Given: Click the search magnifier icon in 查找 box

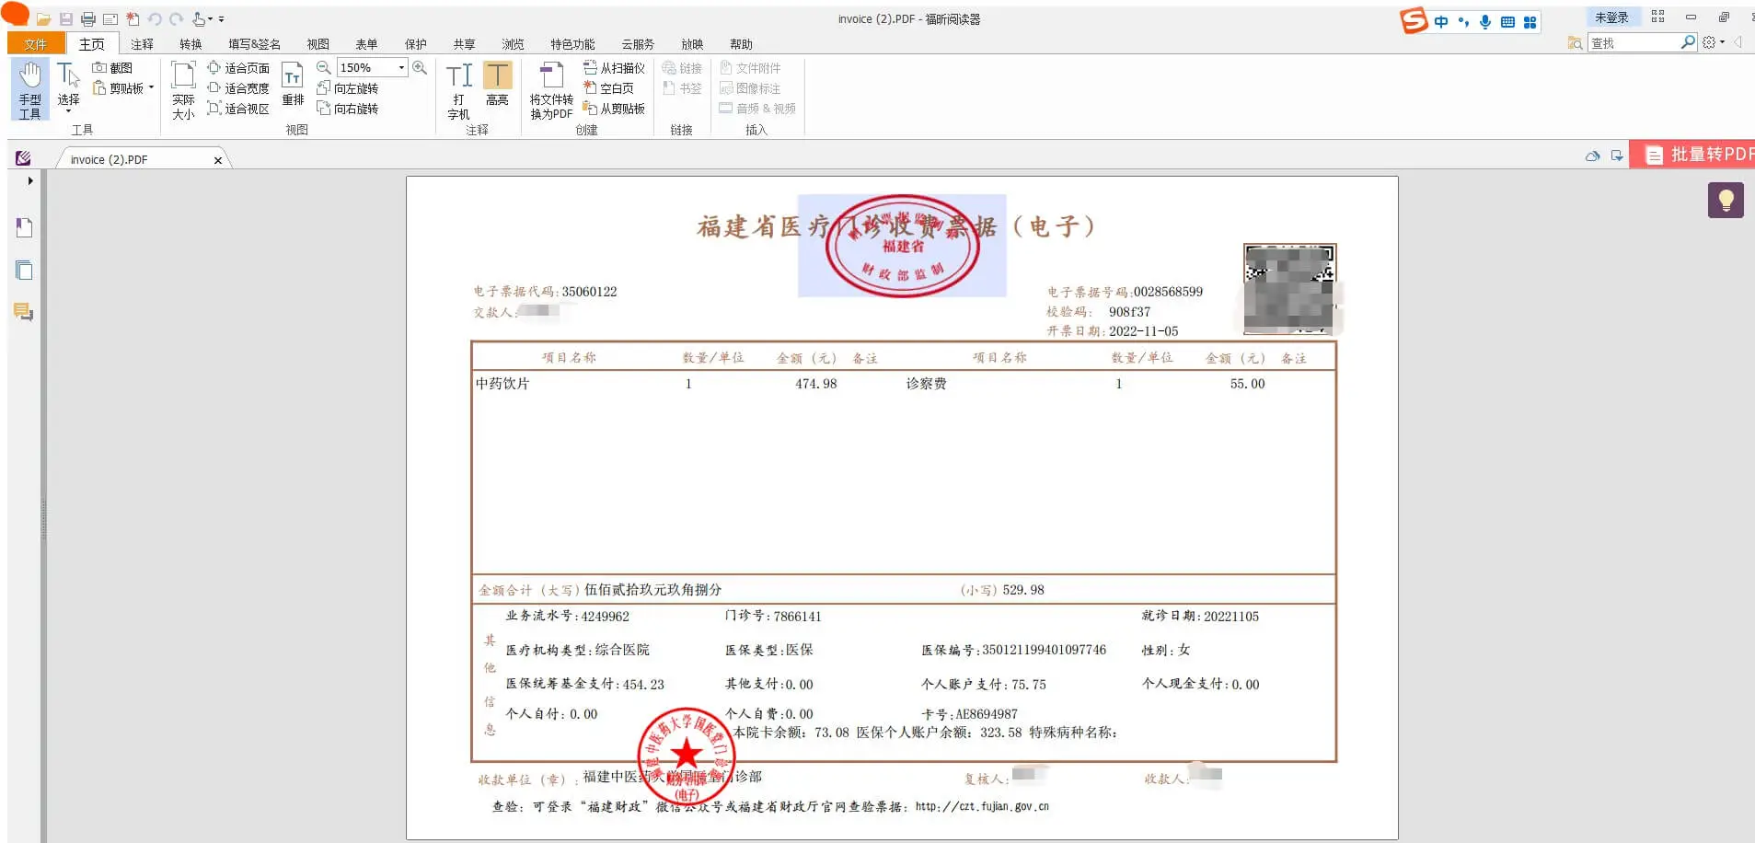Looking at the screenshot, I should click(x=1688, y=42).
